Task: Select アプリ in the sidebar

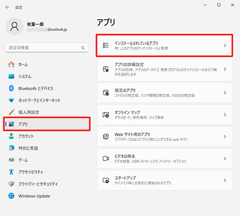Action: point(47,124)
